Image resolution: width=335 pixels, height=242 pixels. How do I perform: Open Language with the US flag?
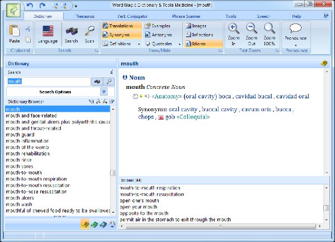[x=48, y=34]
